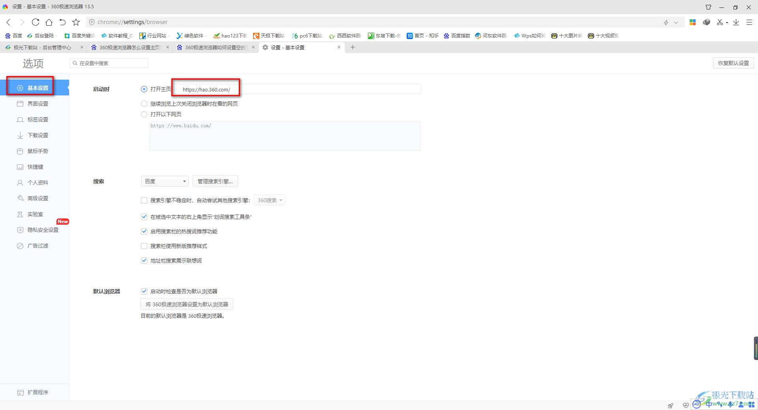Screen dimensions: 758x410
Task: Open the 十大图片 bookmark
Action: tap(567, 36)
